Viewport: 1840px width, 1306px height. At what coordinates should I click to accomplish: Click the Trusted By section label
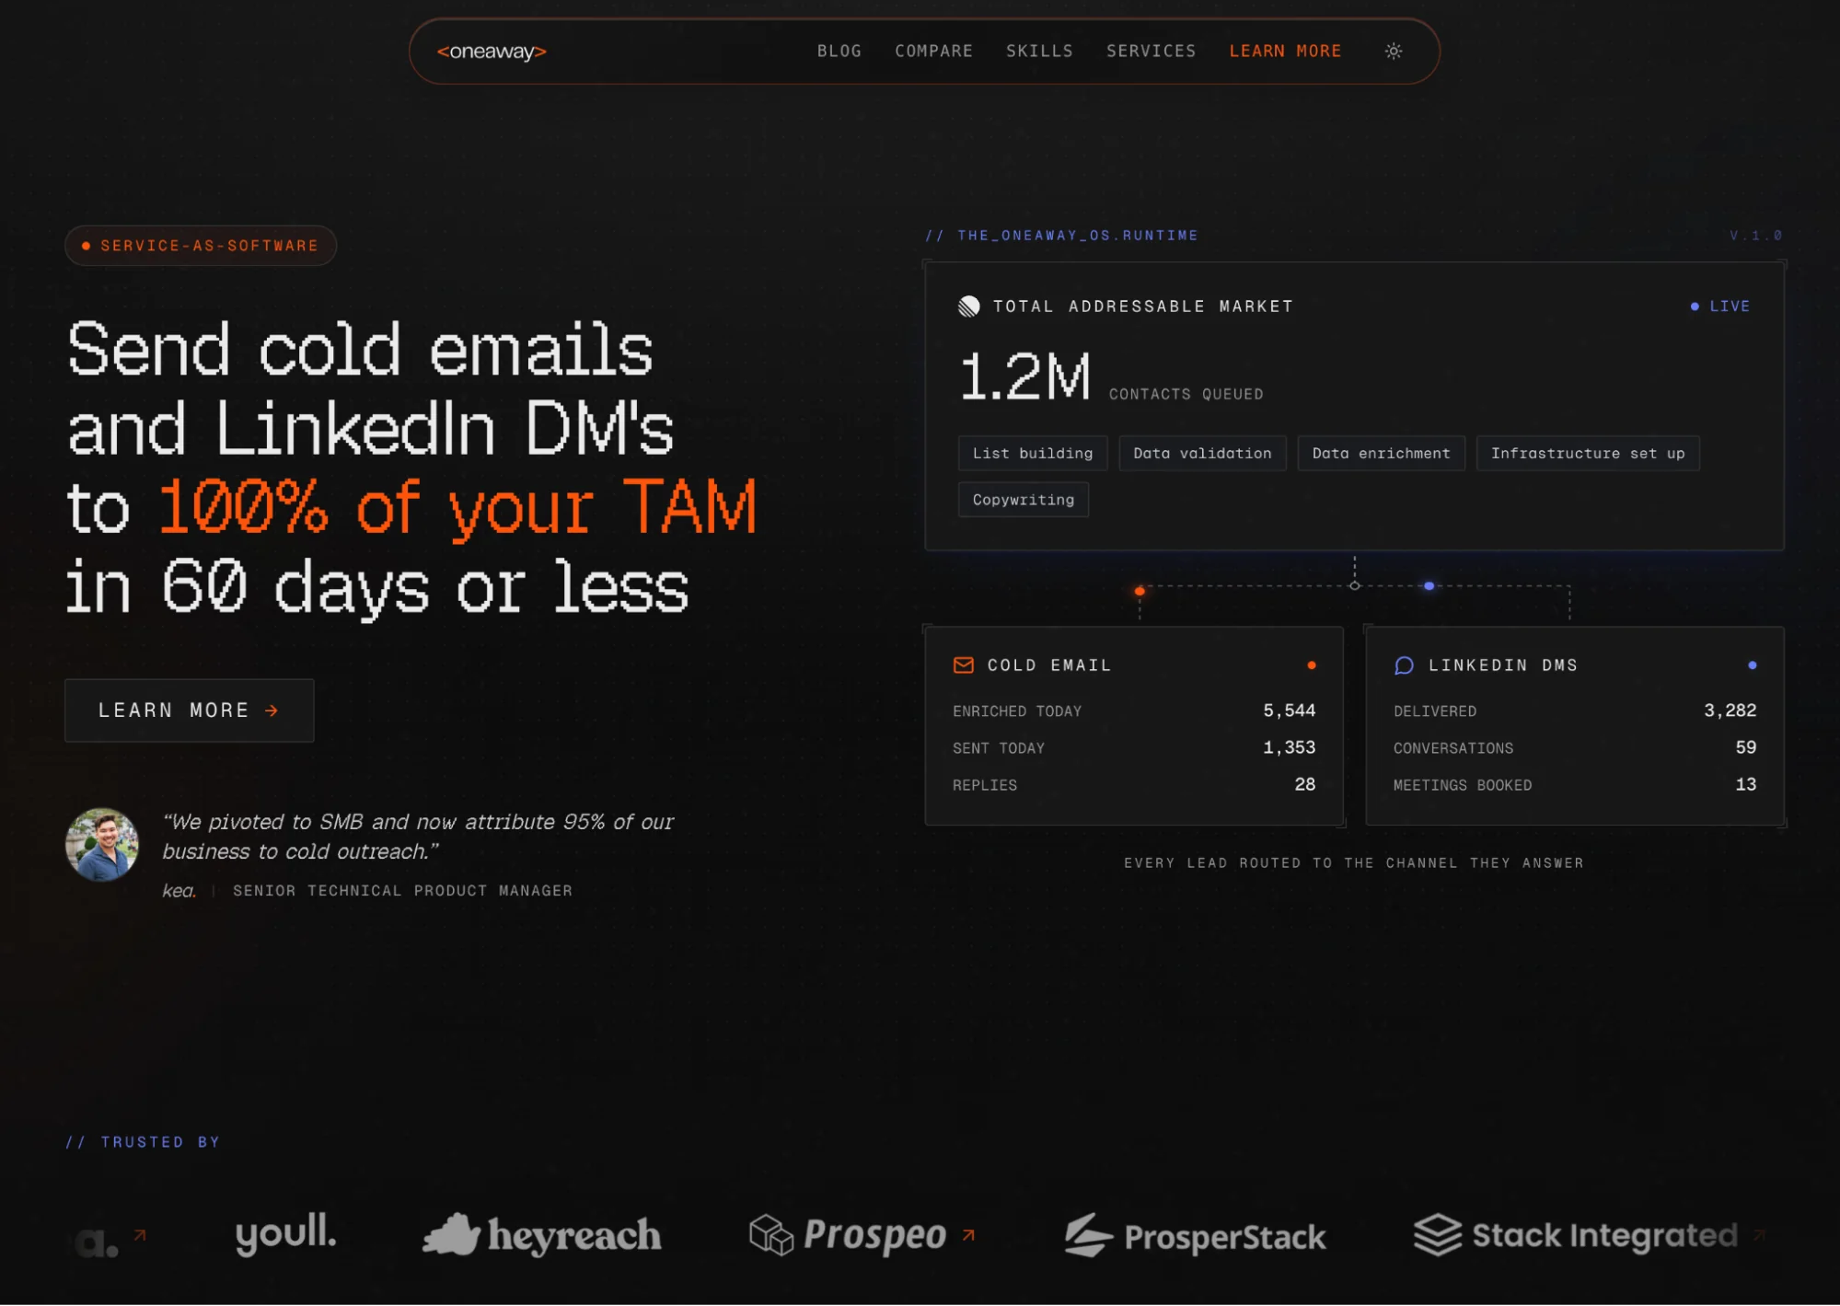point(143,1142)
